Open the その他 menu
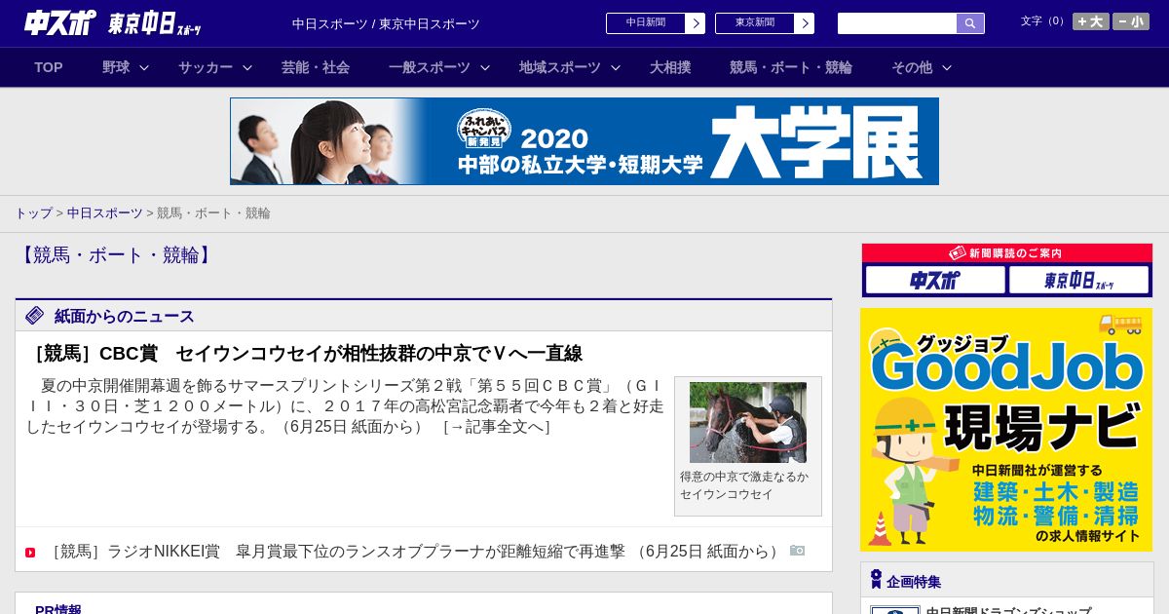The image size is (1169, 614). pos(912,67)
